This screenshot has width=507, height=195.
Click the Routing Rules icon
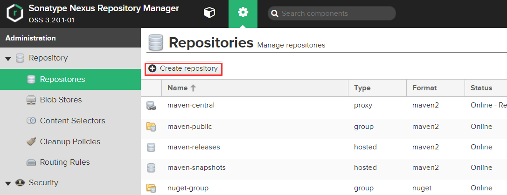(x=31, y=162)
